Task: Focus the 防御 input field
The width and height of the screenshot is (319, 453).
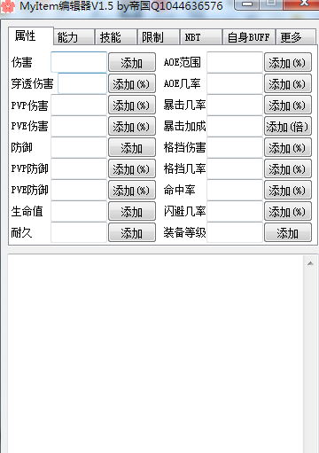Action: pos(79,147)
